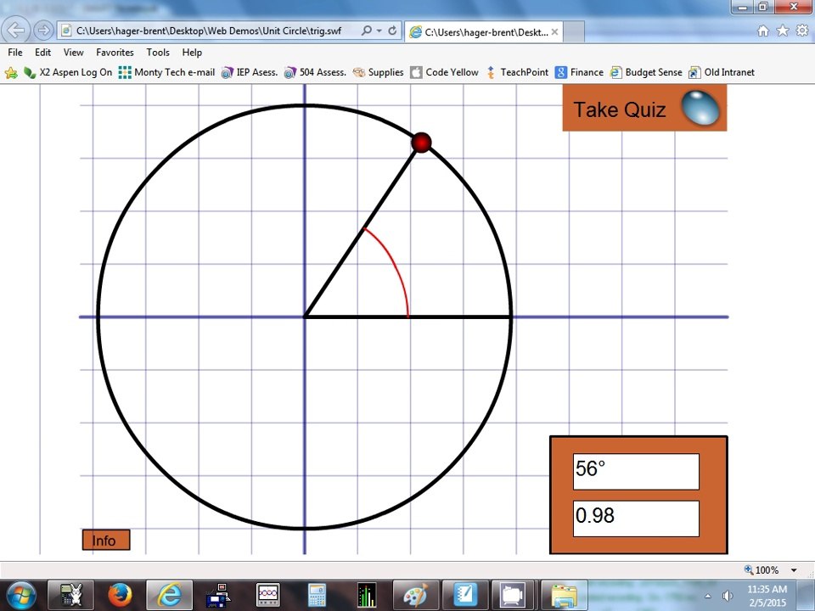Open the blue calculator taskbar icon
The image size is (815, 611).
tap(317, 595)
